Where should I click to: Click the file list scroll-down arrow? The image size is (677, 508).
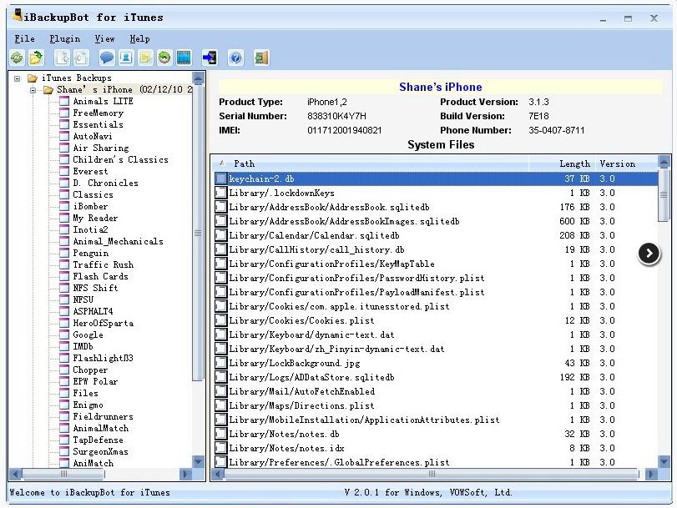click(x=664, y=461)
